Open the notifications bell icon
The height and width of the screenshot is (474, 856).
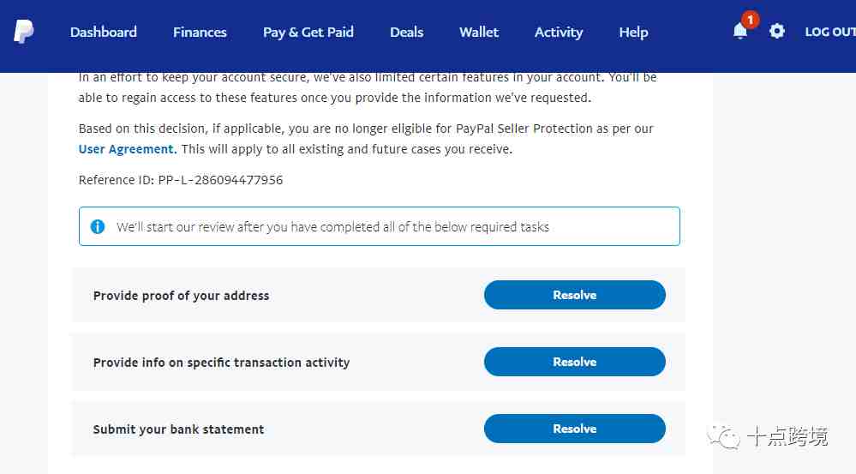tap(739, 31)
